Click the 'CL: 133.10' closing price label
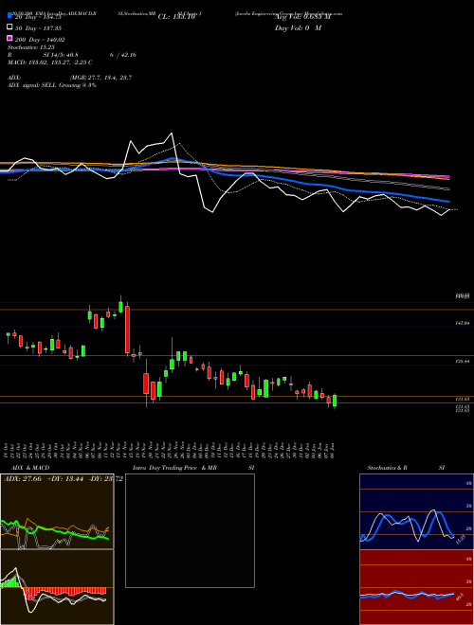Viewport: 474px width, 625px height. pos(176,17)
